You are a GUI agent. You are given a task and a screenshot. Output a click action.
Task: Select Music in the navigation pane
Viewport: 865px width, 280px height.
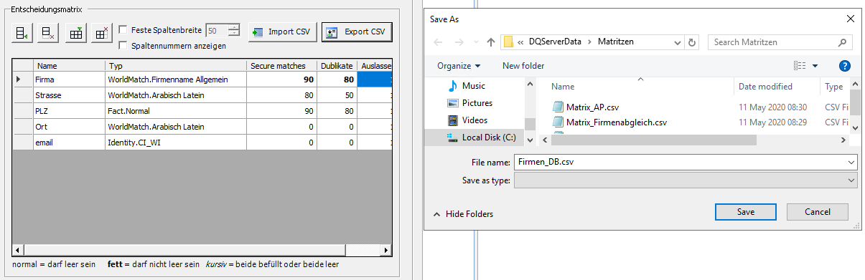coord(473,86)
